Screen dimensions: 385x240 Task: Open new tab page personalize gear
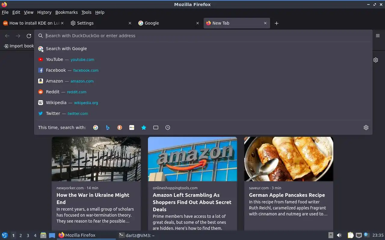pyautogui.click(x=376, y=60)
